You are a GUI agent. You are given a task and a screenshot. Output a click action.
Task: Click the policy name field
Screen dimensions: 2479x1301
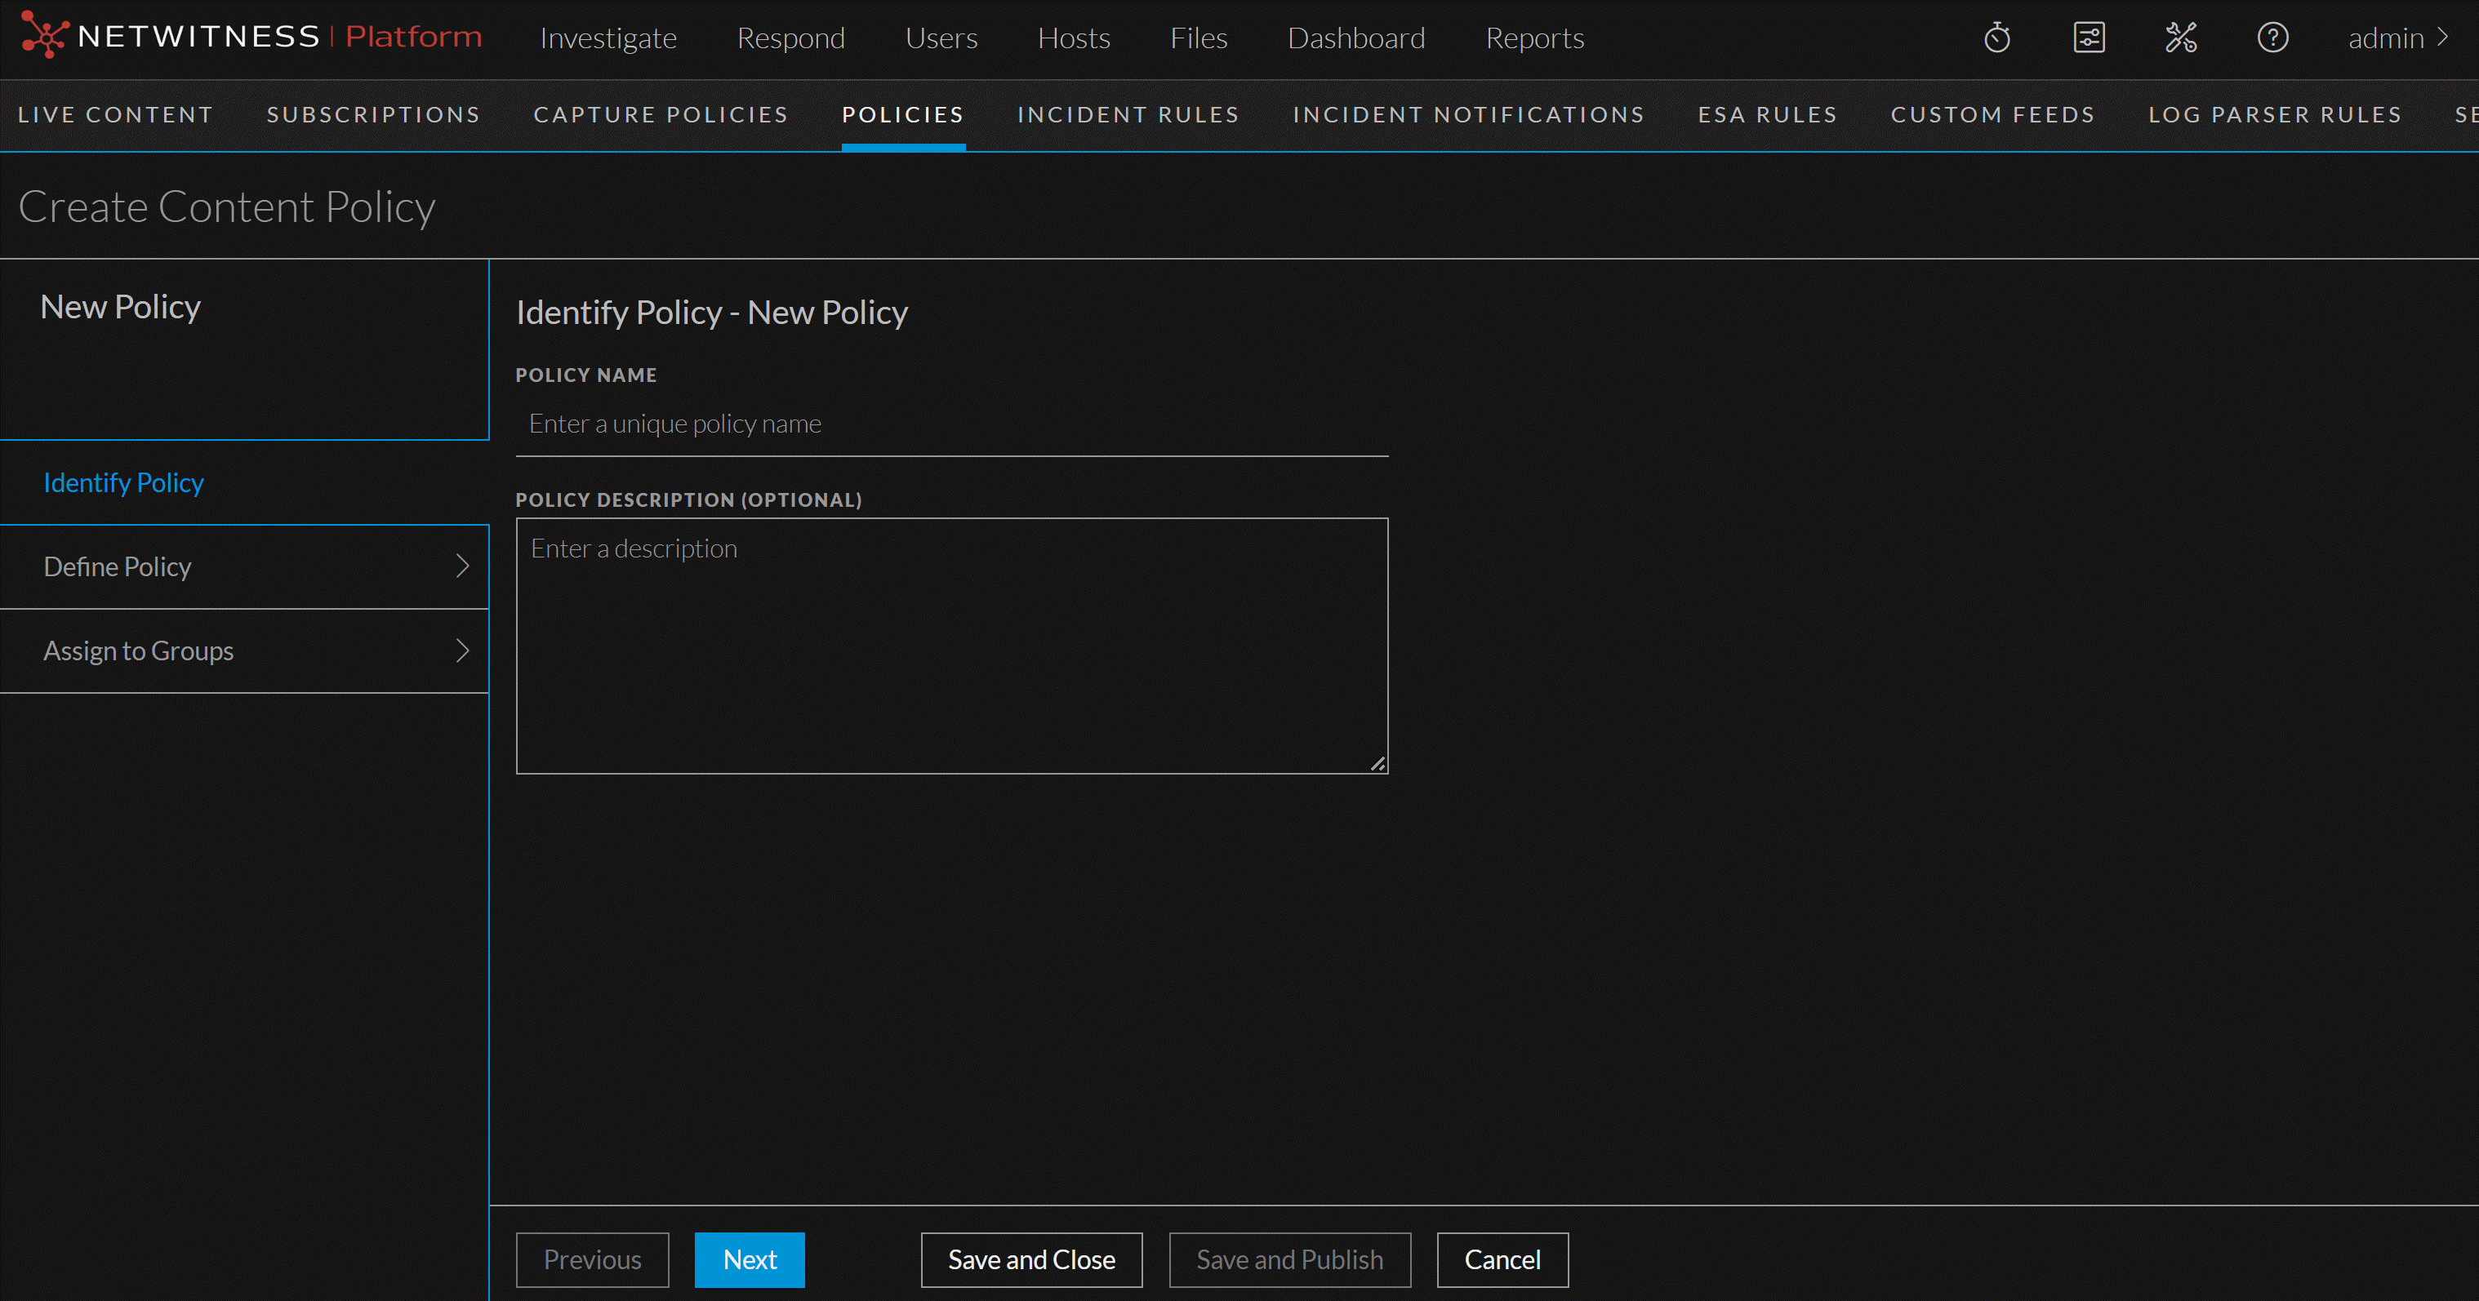(x=950, y=424)
